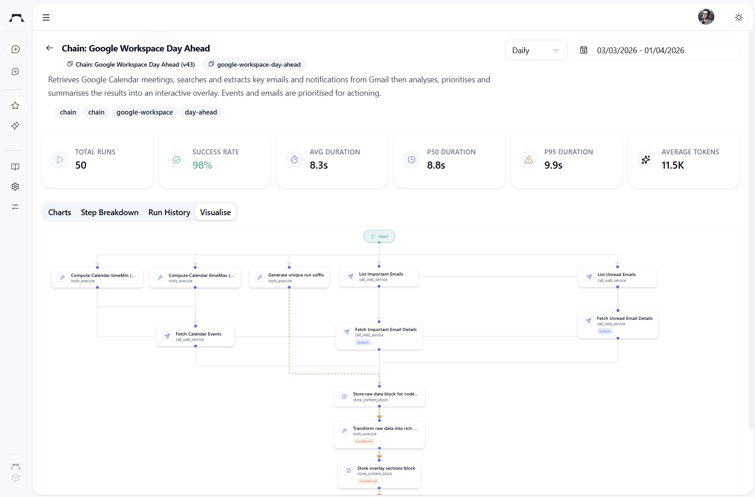Select Compute Calendar timeMin node
Viewport: 755px width, 497px height.
click(x=98, y=278)
